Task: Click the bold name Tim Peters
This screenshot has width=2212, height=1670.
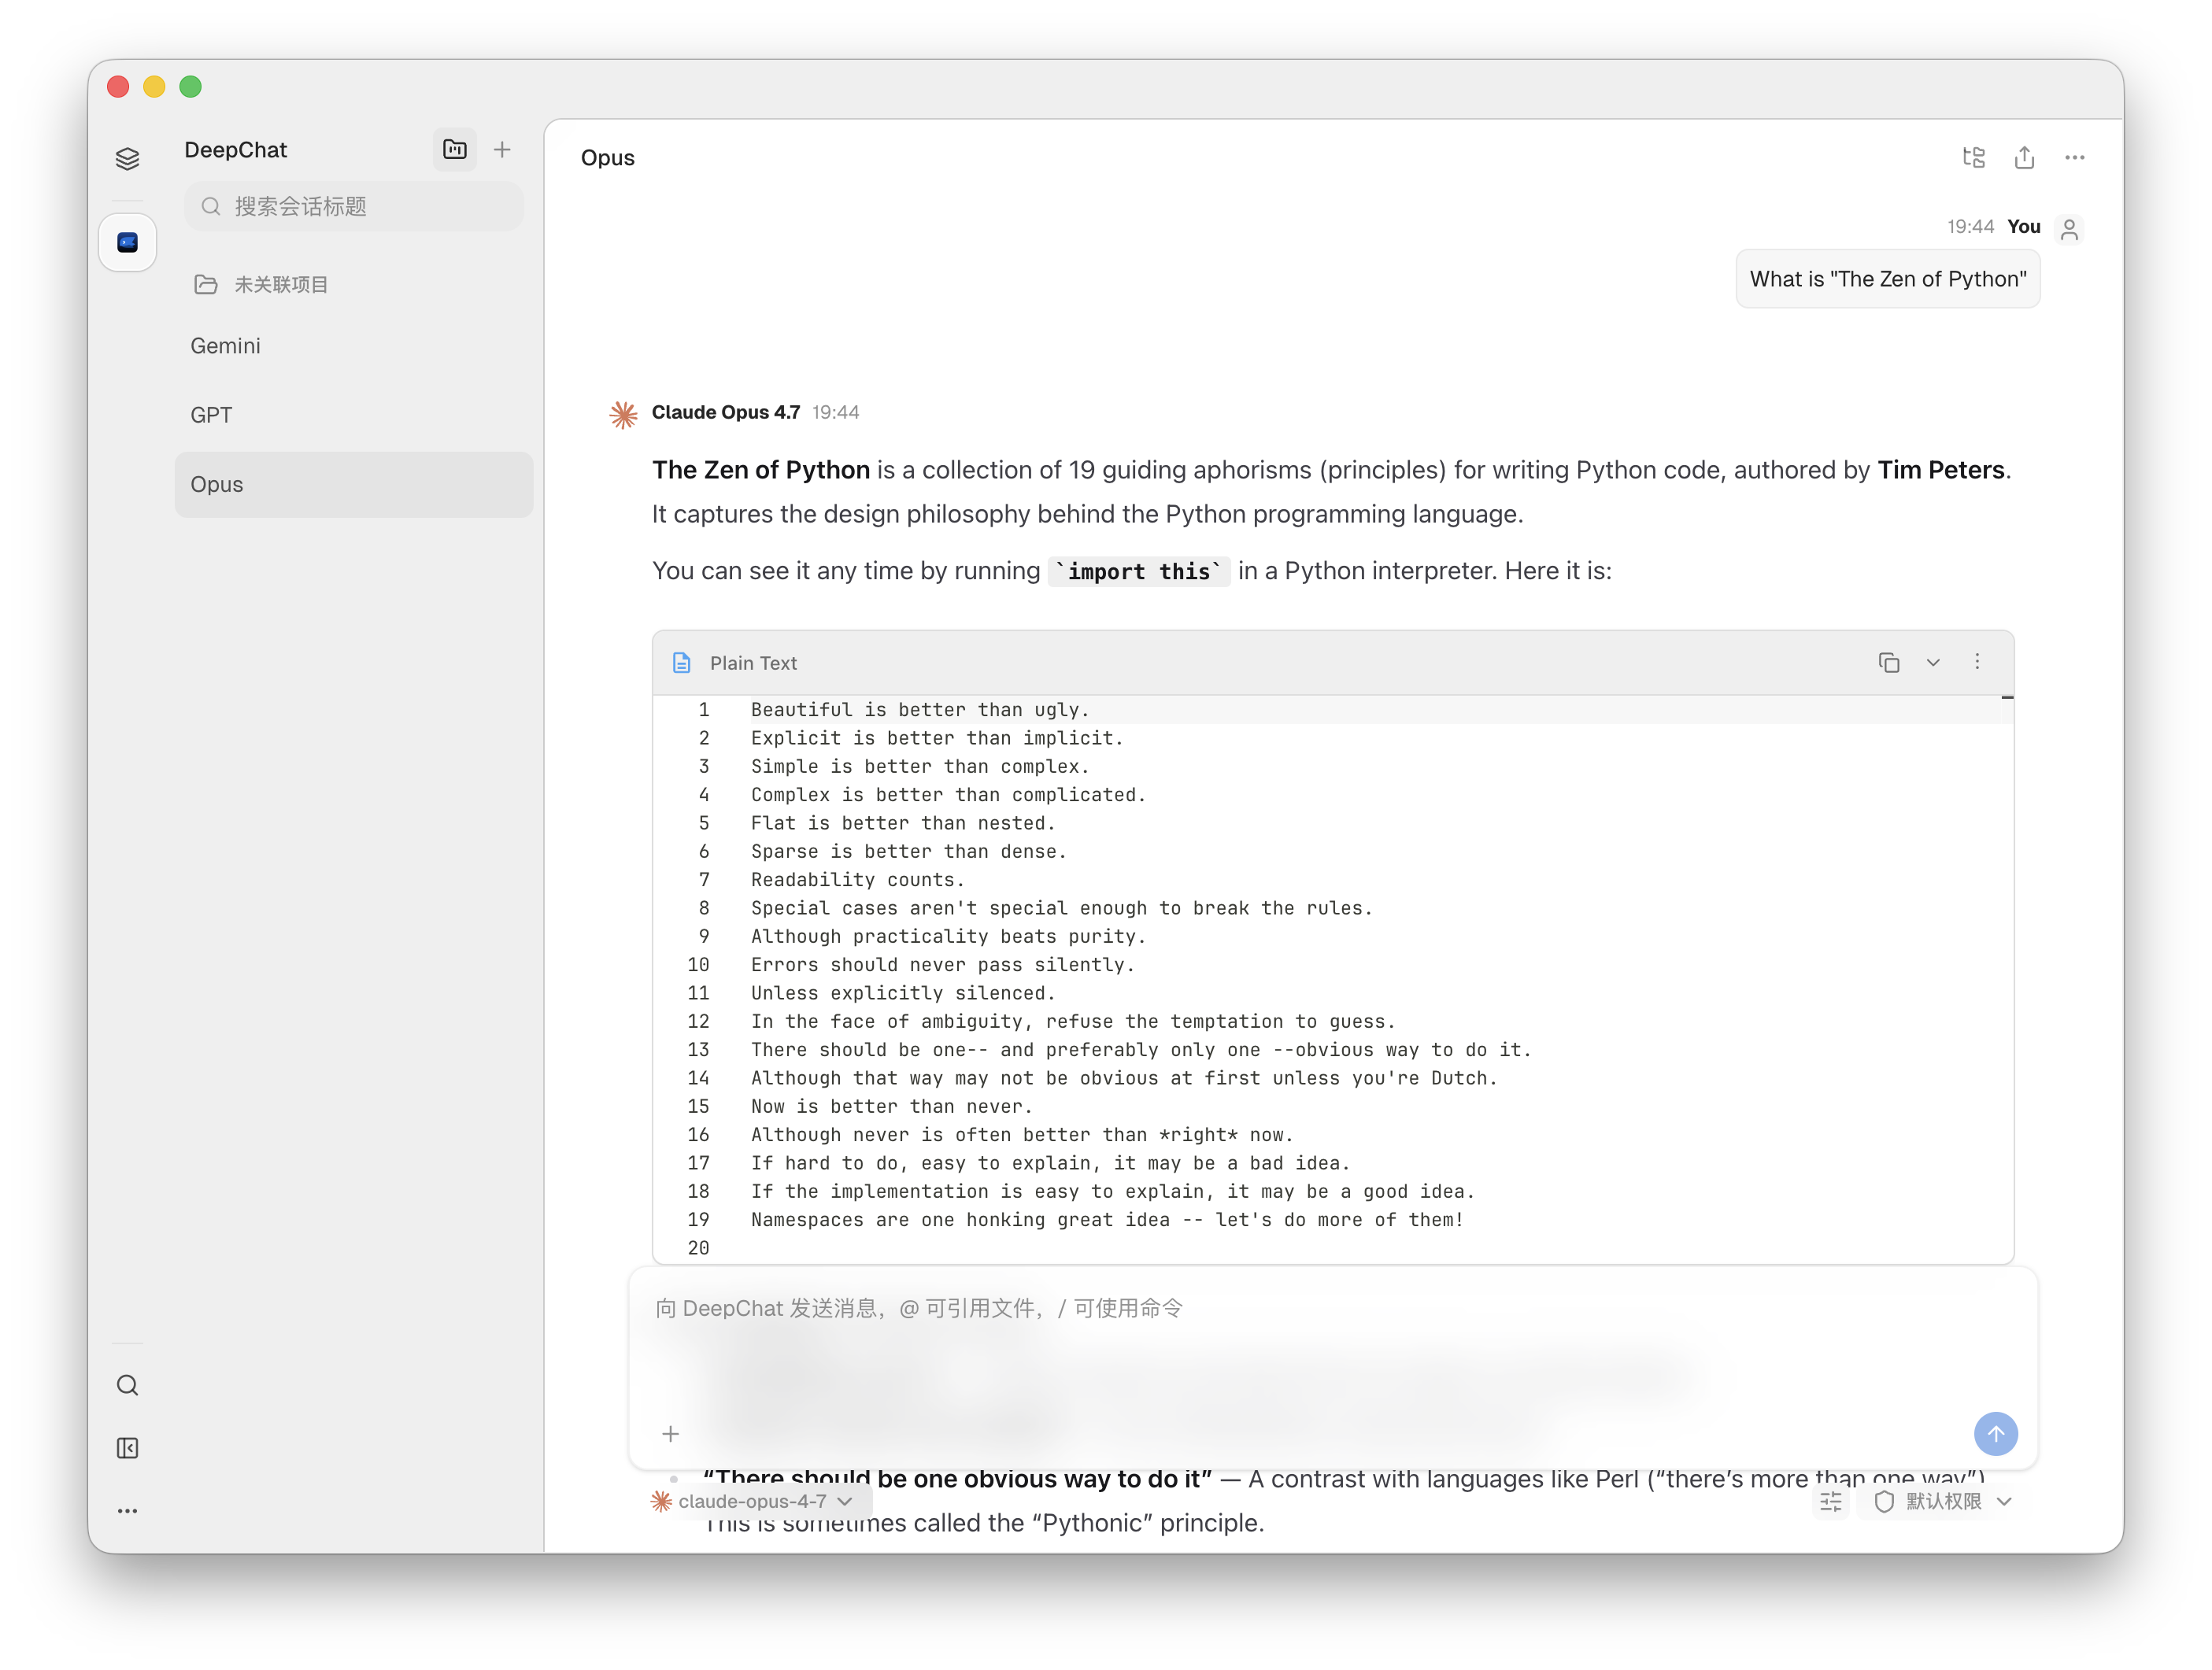Action: point(1941,470)
